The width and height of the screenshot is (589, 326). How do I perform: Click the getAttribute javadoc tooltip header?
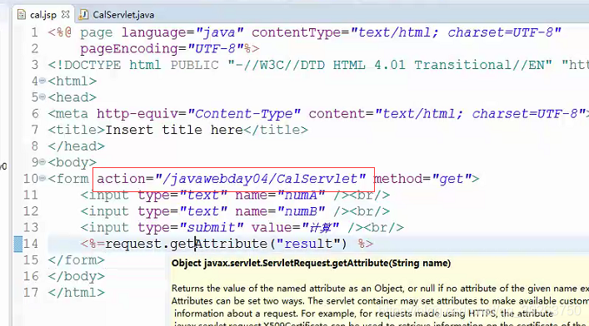[311, 263]
